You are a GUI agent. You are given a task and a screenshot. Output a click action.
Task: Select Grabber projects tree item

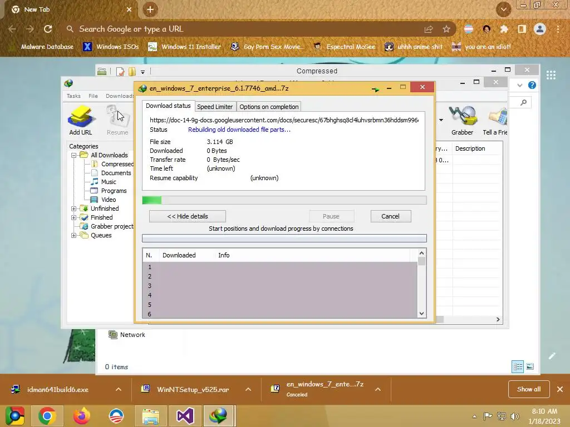coord(107,227)
